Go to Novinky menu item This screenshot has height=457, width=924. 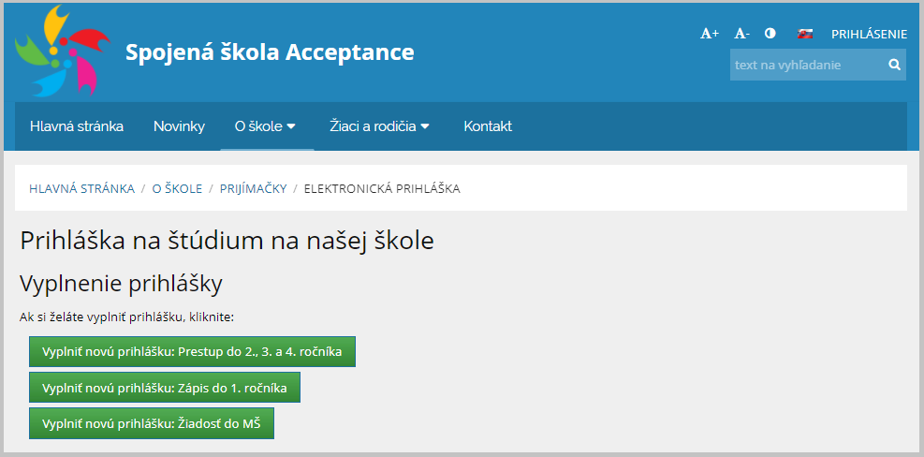click(x=179, y=126)
